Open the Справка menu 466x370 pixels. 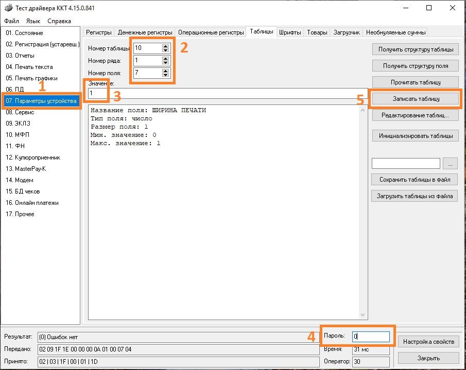click(59, 21)
